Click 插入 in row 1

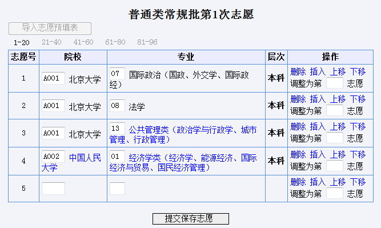click(x=318, y=71)
